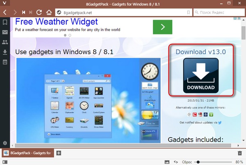
Task: Open the Twitter bird updates link
Action: click(220, 123)
